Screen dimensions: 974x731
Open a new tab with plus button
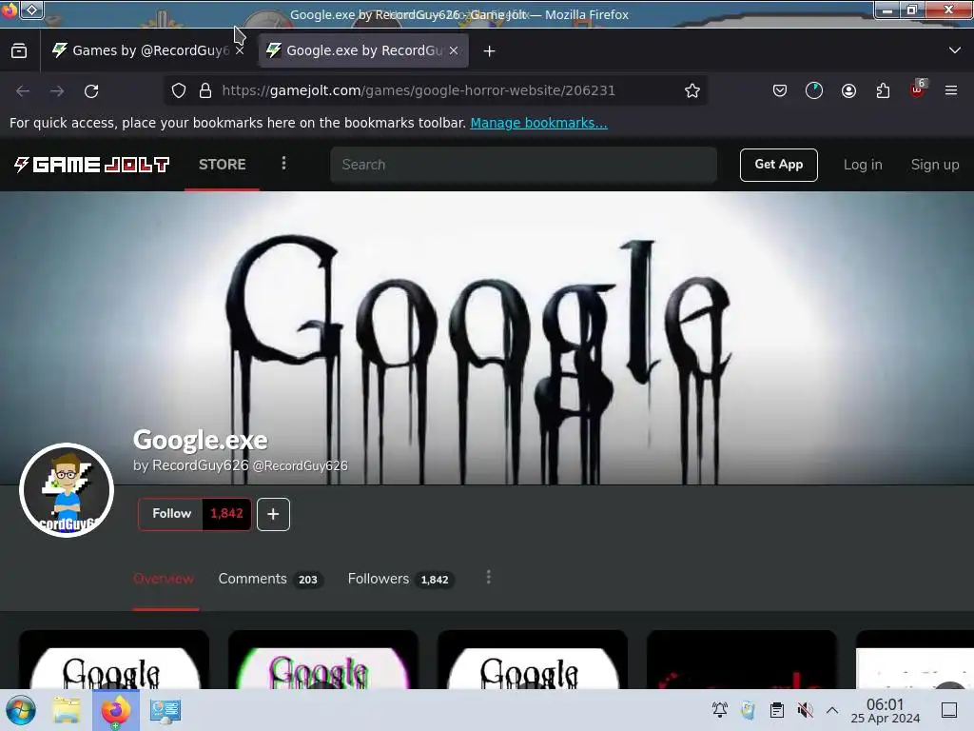click(490, 51)
